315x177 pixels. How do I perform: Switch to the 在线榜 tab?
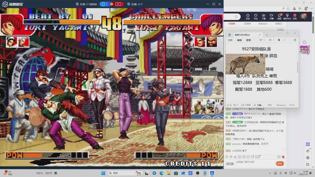click(x=232, y=24)
